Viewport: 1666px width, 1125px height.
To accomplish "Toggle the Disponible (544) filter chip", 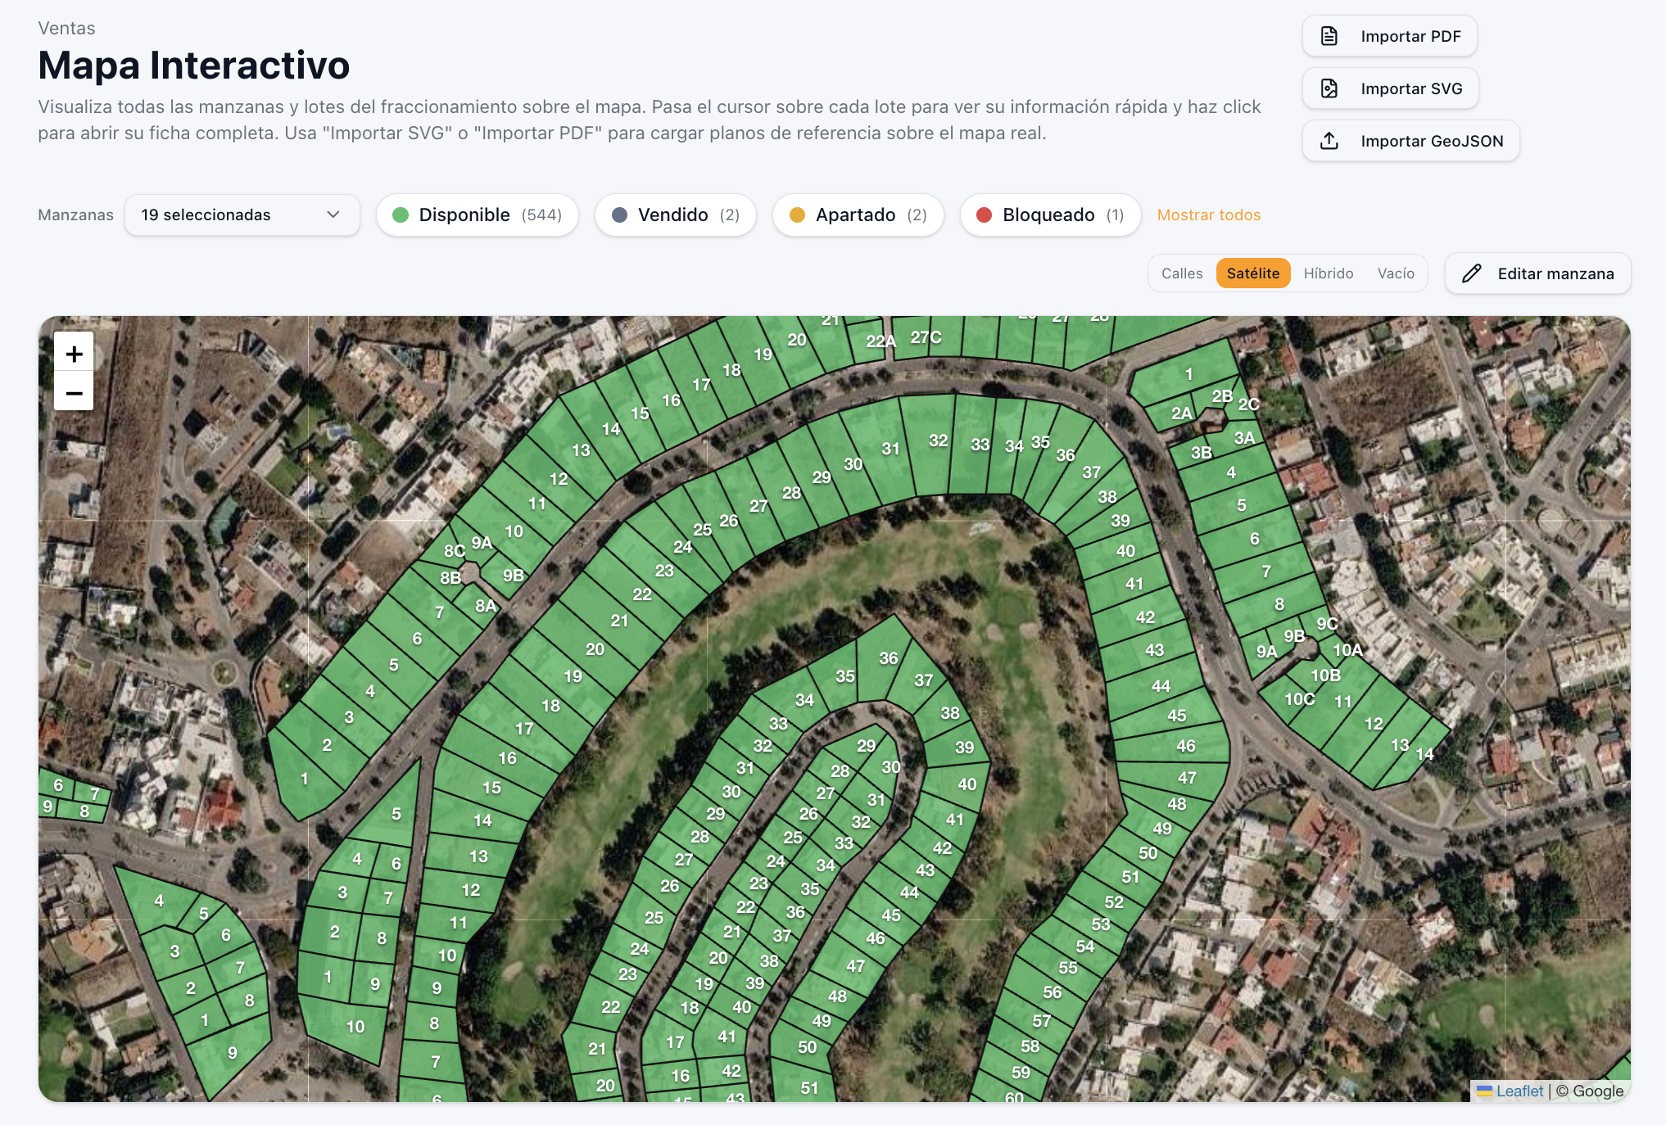I will pyautogui.click(x=478, y=215).
